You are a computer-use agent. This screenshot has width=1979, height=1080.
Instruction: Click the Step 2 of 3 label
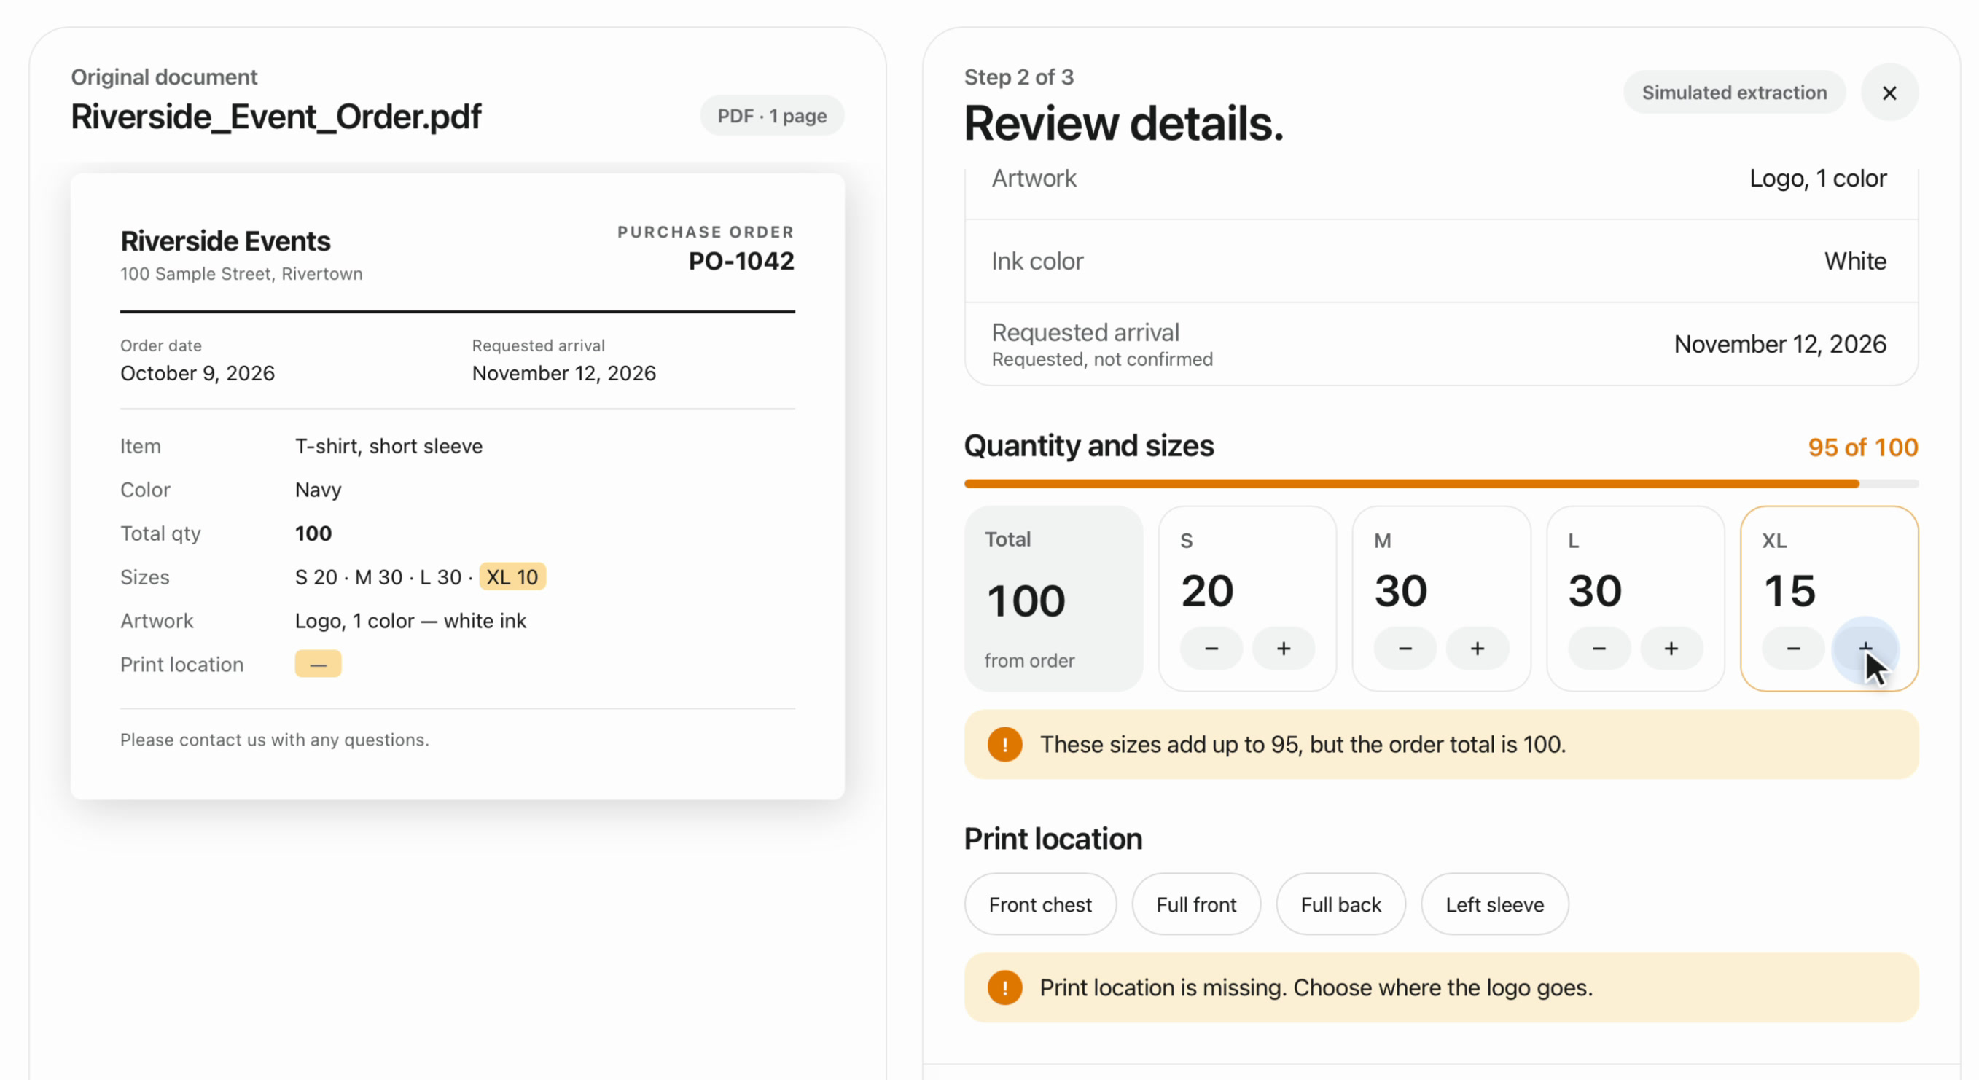(1019, 77)
